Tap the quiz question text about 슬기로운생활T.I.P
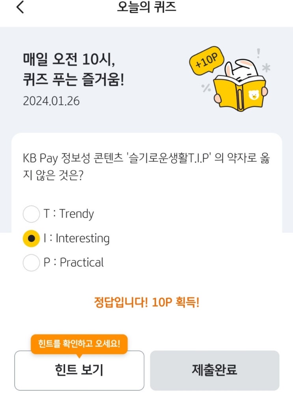Image resolution: width=293 pixels, height=405 pixels. coord(146,167)
